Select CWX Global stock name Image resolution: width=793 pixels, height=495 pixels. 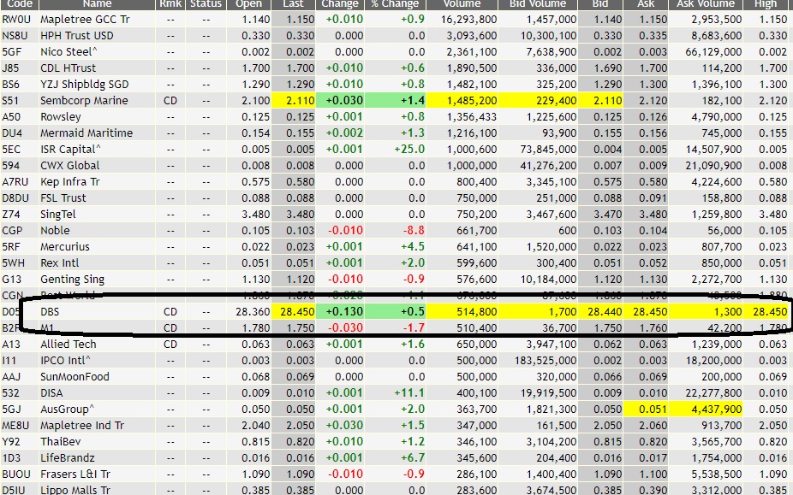pyautogui.click(x=69, y=165)
